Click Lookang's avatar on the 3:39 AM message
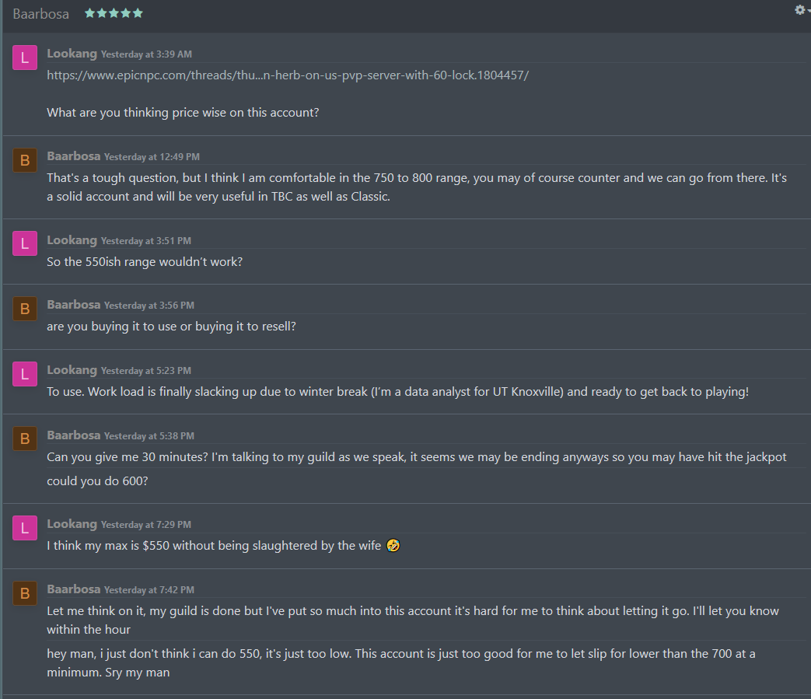811x699 pixels. point(25,57)
